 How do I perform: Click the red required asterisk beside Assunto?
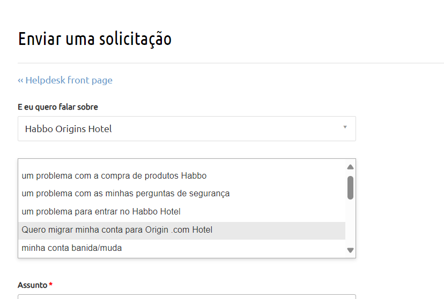[x=51, y=285]
